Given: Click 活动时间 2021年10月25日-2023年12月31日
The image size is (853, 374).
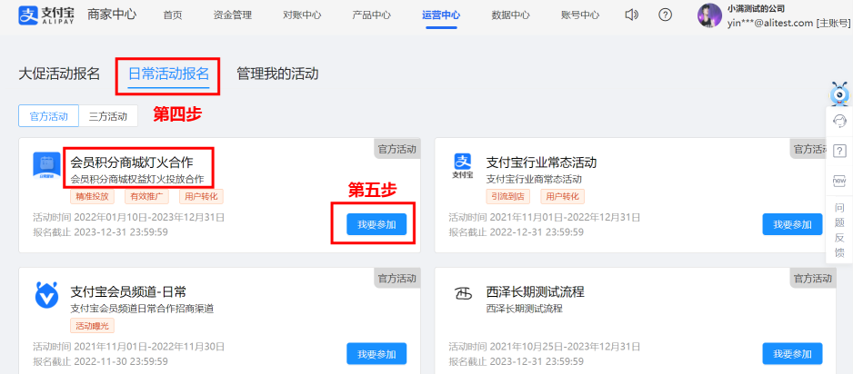Looking at the screenshot, I should (x=545, y=347).
